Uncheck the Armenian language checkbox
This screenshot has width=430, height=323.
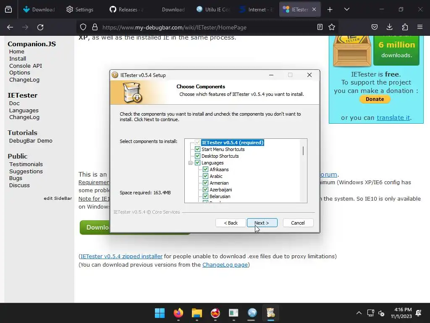tap(205, 183)
